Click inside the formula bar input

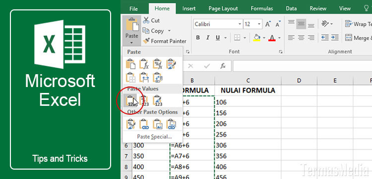click(x=302, y=66)
